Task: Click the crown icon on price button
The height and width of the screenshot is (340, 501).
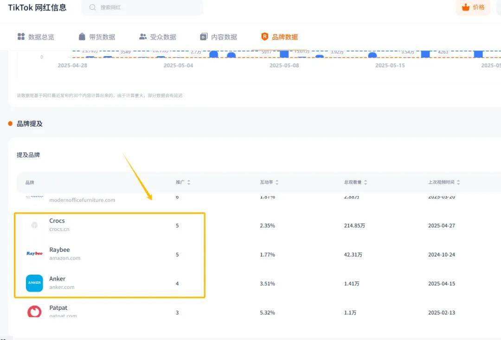Action: click(x=466, y=7)
